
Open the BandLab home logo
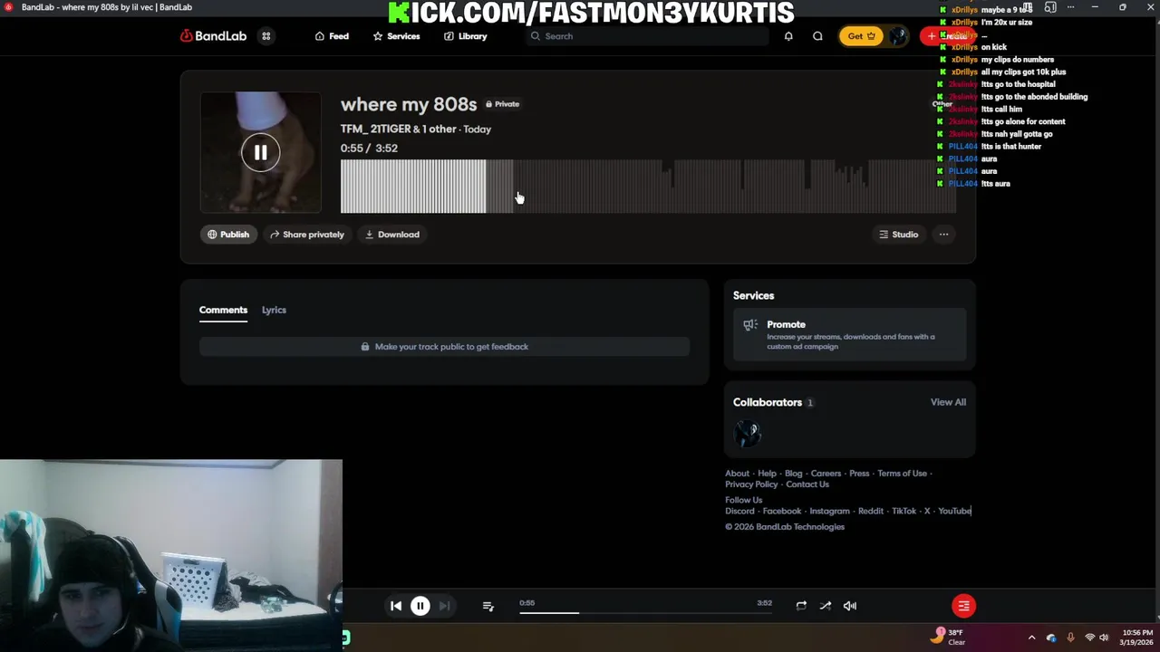pyautogui.click(x=213, y=36)
